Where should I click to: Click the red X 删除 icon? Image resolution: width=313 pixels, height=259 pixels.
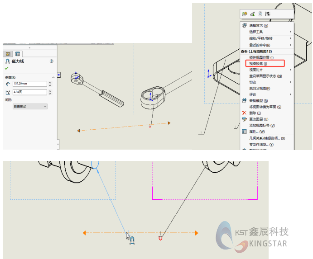click(x=244, y=113)
